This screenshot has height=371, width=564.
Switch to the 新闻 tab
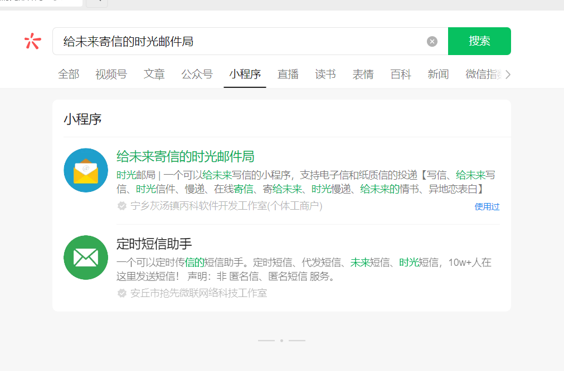[437, 75]
